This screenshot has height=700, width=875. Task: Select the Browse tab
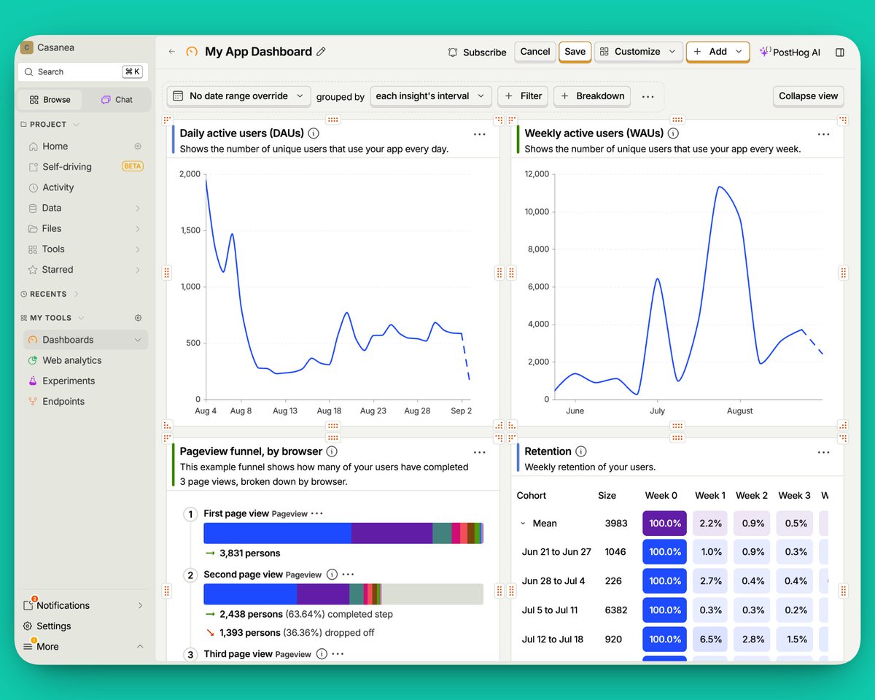coord(50,100)
